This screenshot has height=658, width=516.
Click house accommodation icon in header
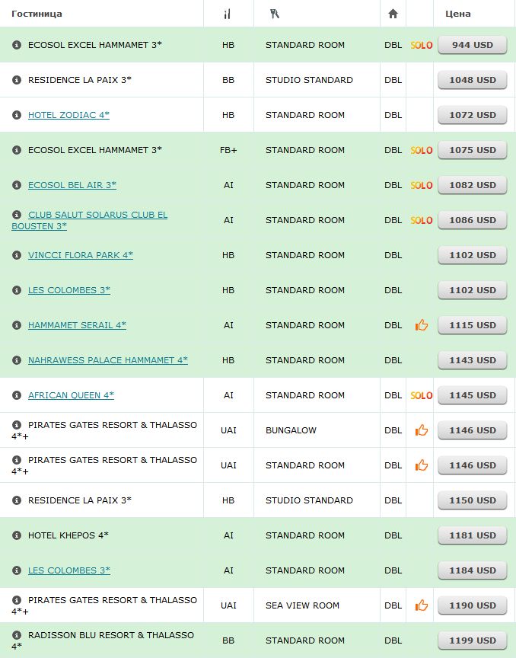(393, 14)
